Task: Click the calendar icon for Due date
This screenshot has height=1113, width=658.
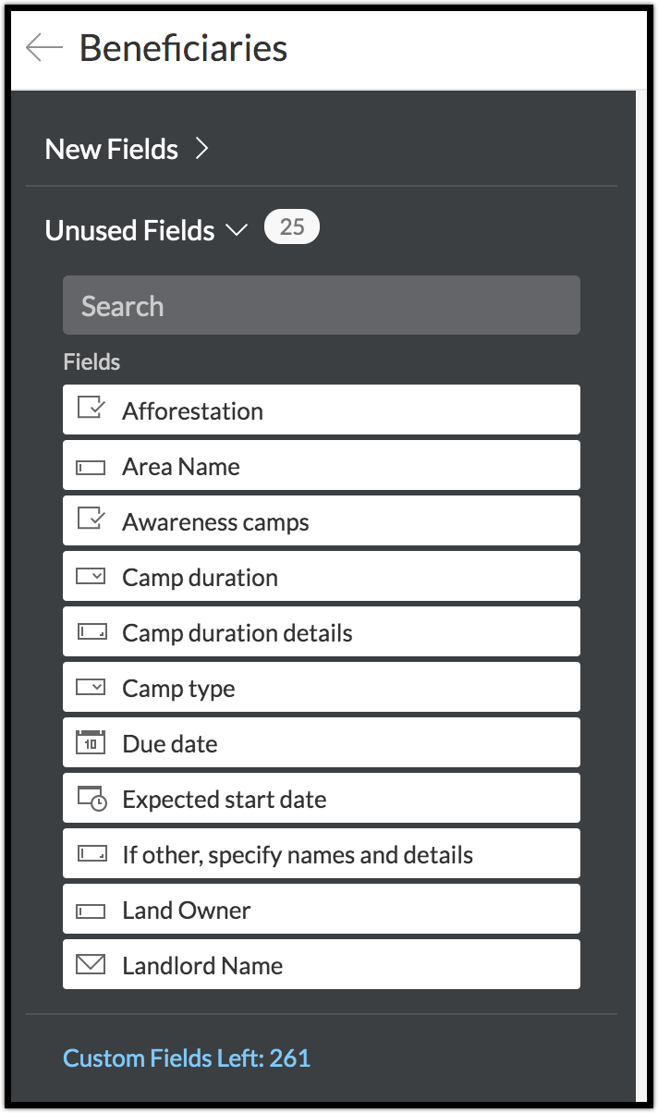Action: point(91,743)
